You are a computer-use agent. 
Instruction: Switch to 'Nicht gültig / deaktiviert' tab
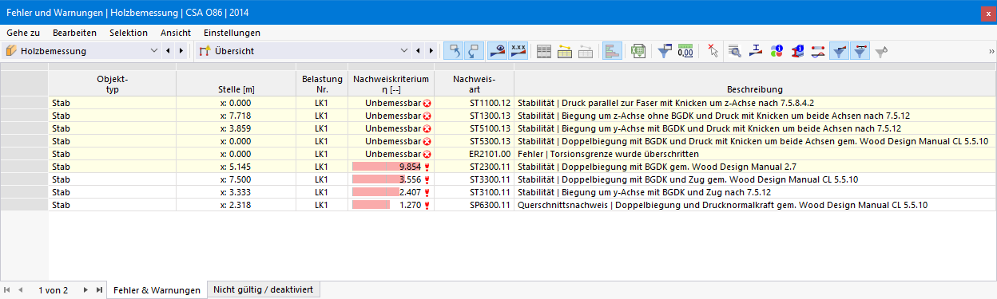[264, 289]
